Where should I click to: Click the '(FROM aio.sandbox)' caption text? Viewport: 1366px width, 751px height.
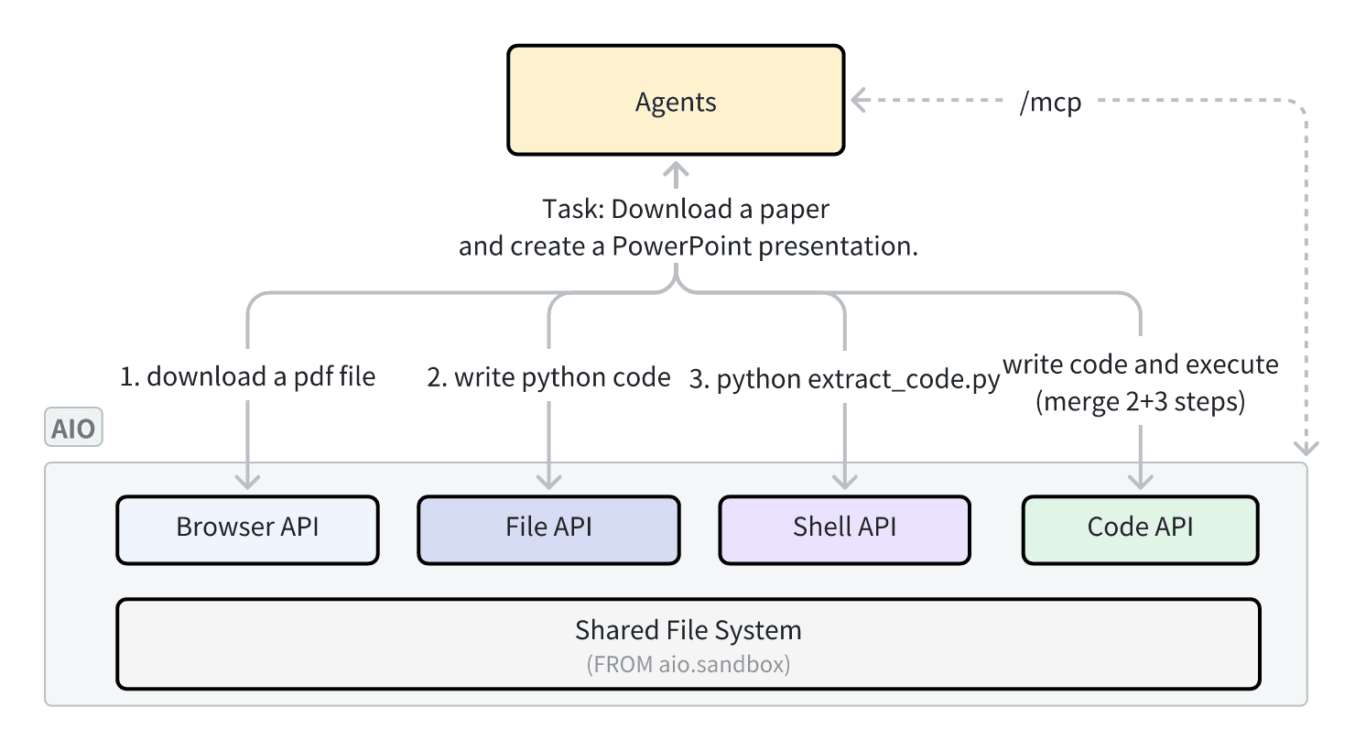coord(688,664)
